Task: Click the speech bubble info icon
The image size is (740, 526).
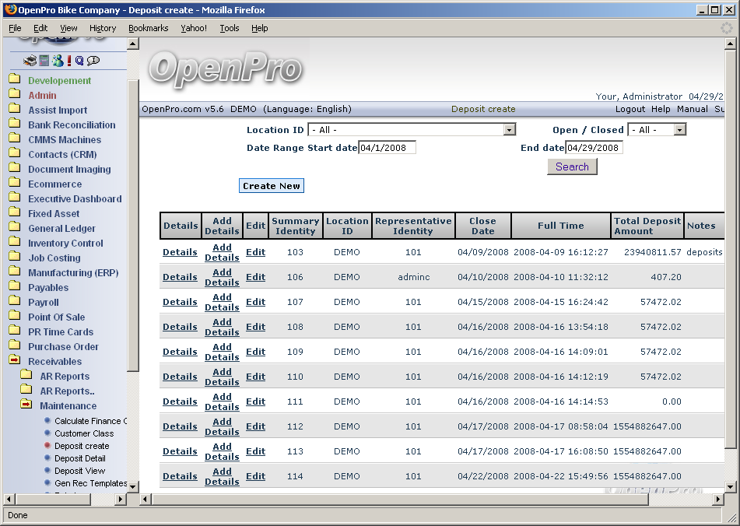Action: click(93, 61)
